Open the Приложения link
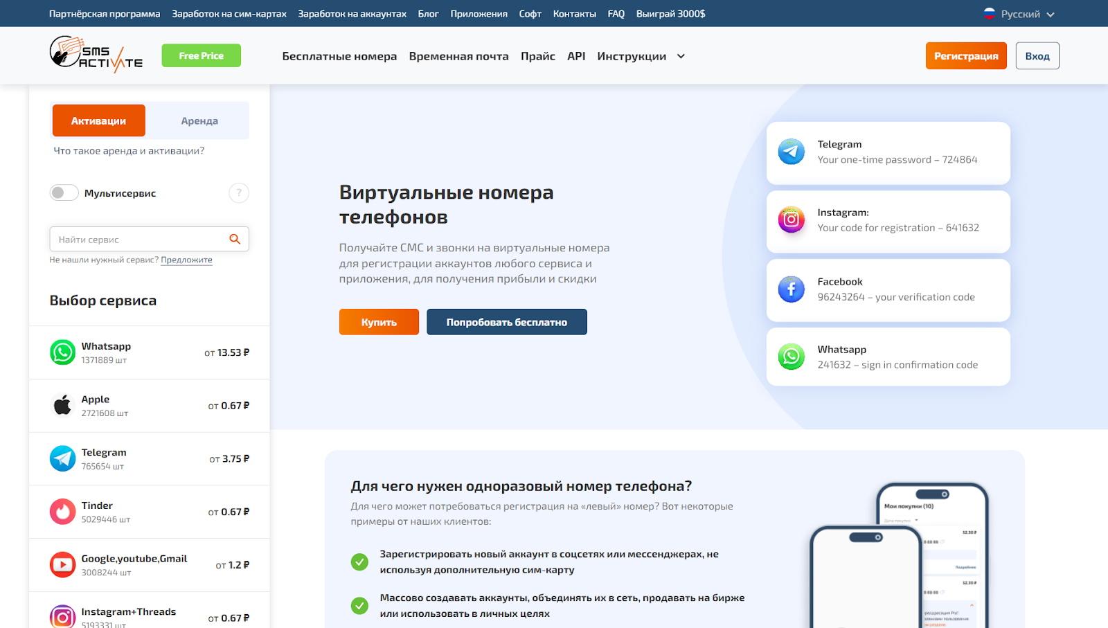The width and height of the screenshot is (1108, 628). click(x=479, y=14)
